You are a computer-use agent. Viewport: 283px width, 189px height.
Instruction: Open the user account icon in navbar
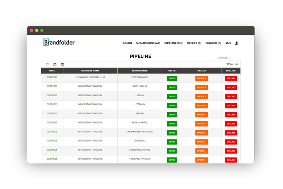(237, 43)
